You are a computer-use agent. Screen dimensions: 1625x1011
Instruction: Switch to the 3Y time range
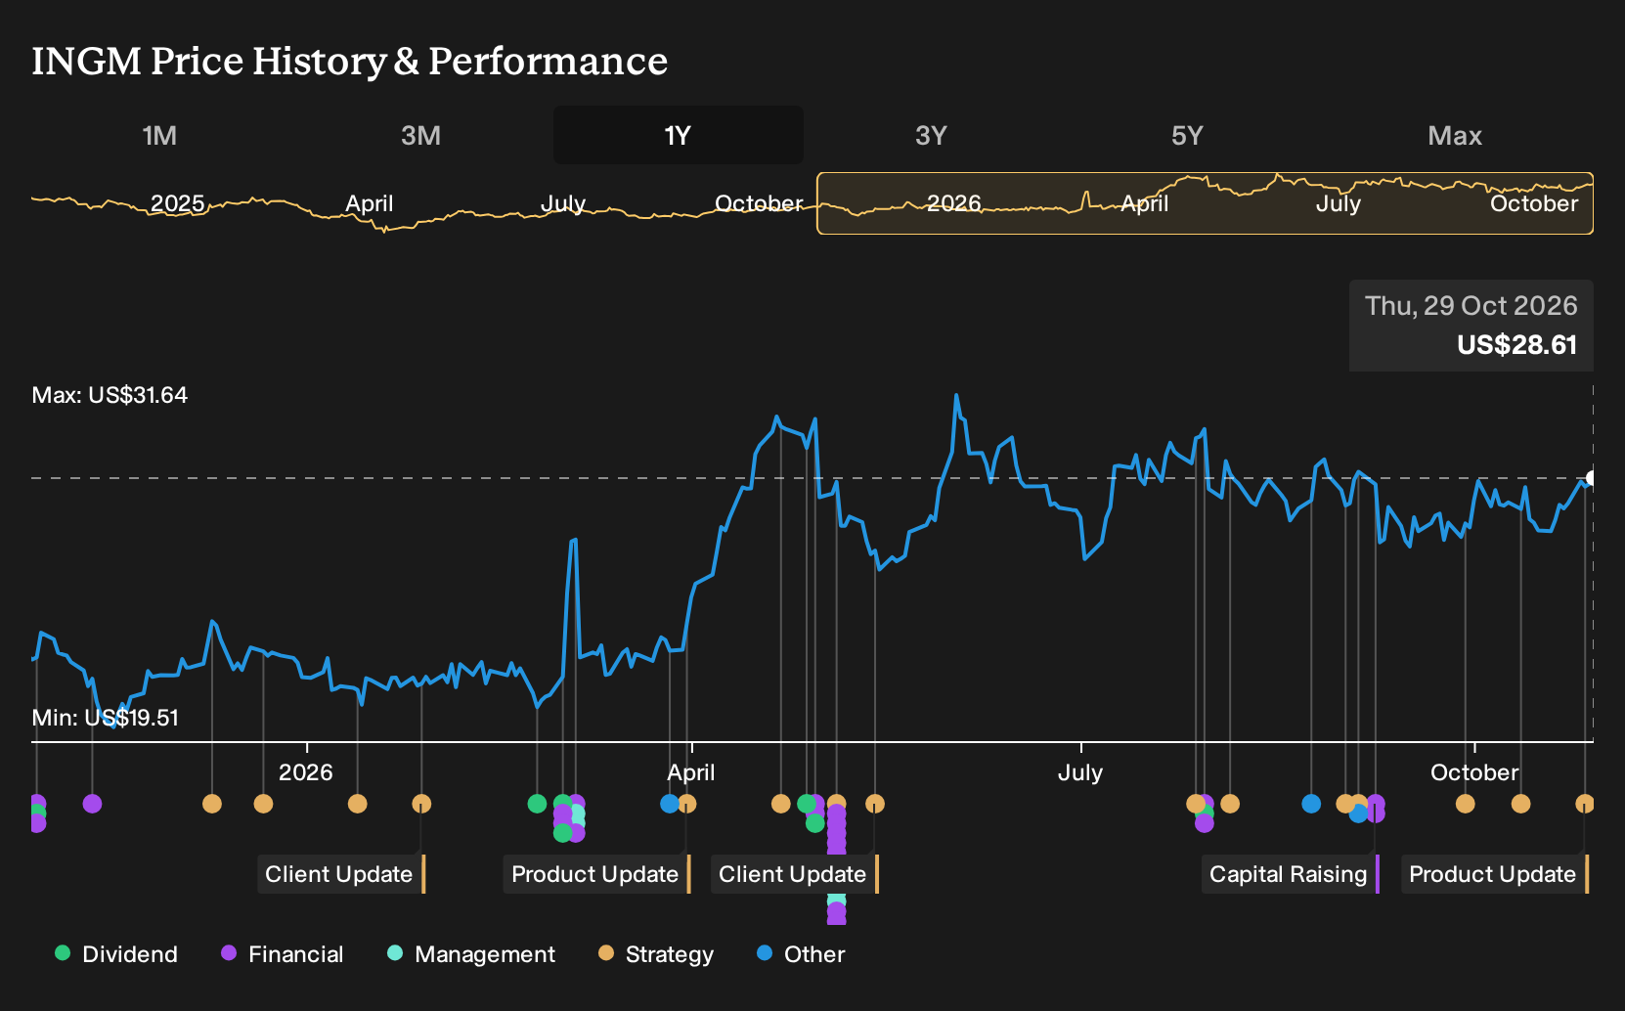point(931,135)
